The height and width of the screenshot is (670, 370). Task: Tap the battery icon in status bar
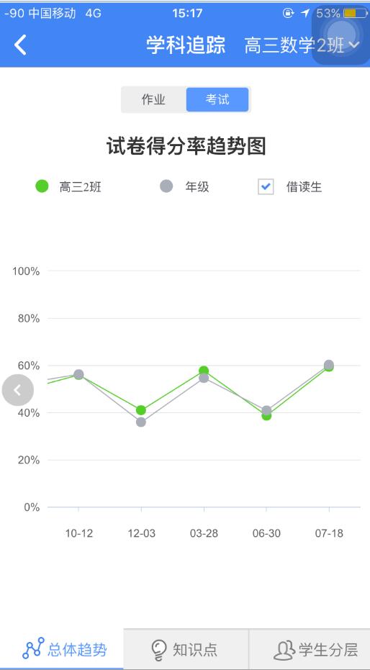355,13
